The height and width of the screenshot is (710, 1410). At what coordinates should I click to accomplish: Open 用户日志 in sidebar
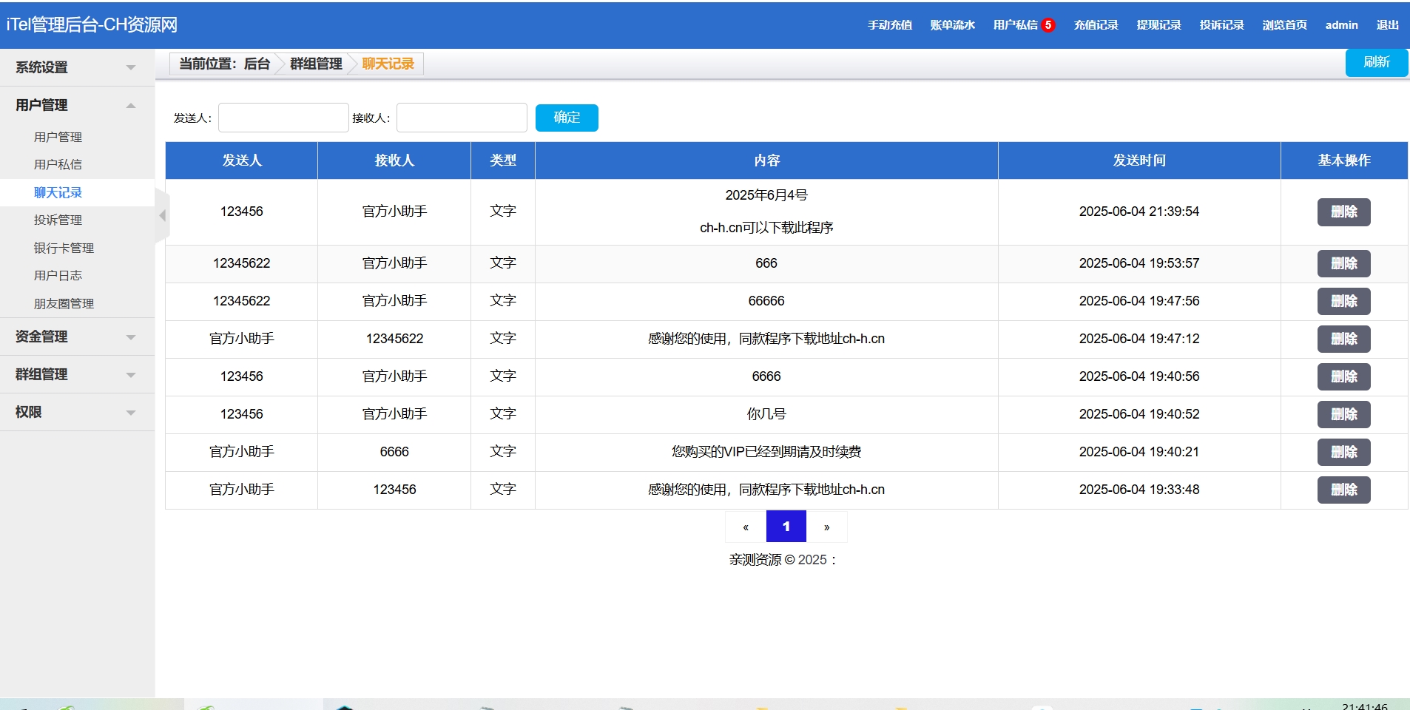click(58, 275)
